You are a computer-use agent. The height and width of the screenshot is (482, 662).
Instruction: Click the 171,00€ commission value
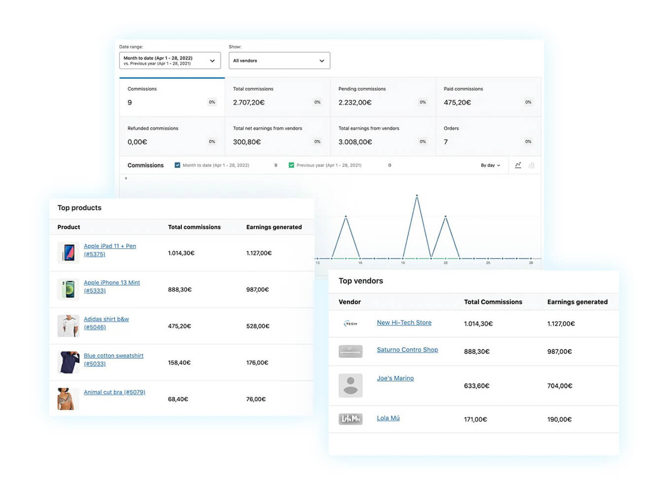475,419
